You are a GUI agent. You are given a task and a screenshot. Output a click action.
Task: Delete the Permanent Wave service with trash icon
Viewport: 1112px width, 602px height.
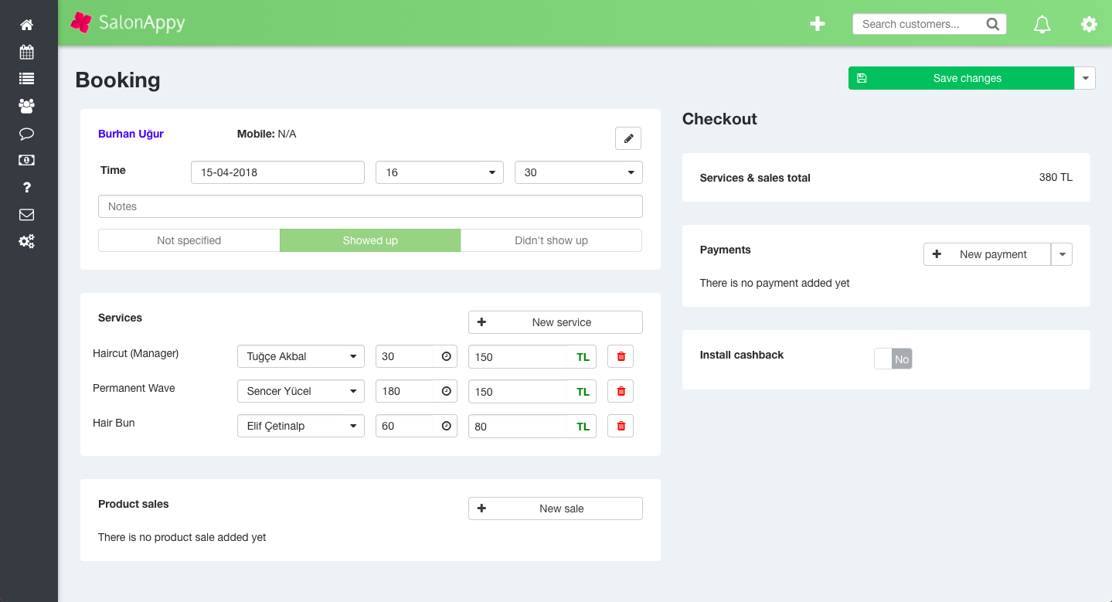pos(620,391)
